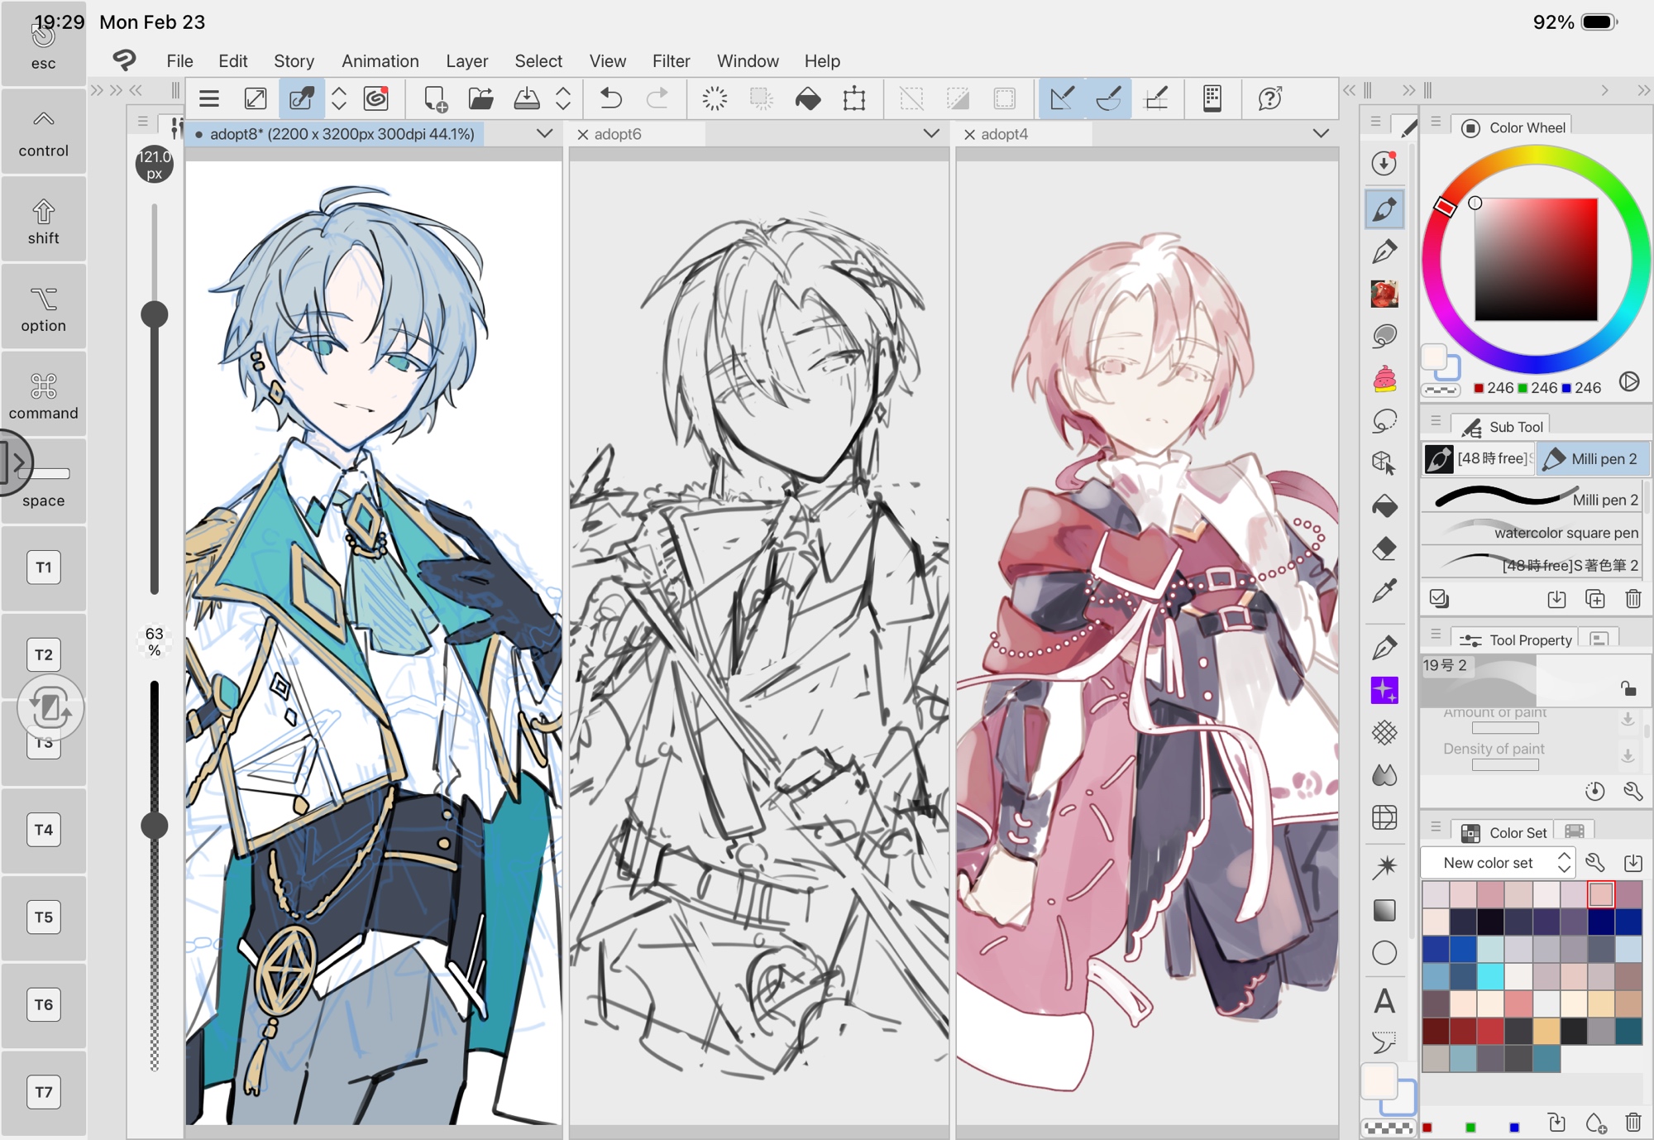Screen dimensions: 1654x1140
Task: Select the Text tool
Action: (1384, 1001)
